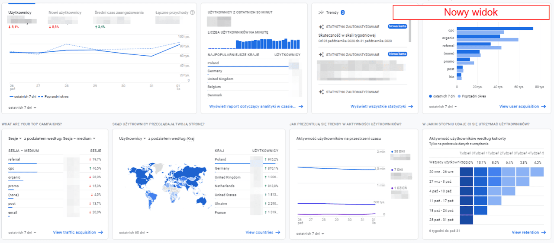Click the Kraj dimension selector

coord(191,139)
